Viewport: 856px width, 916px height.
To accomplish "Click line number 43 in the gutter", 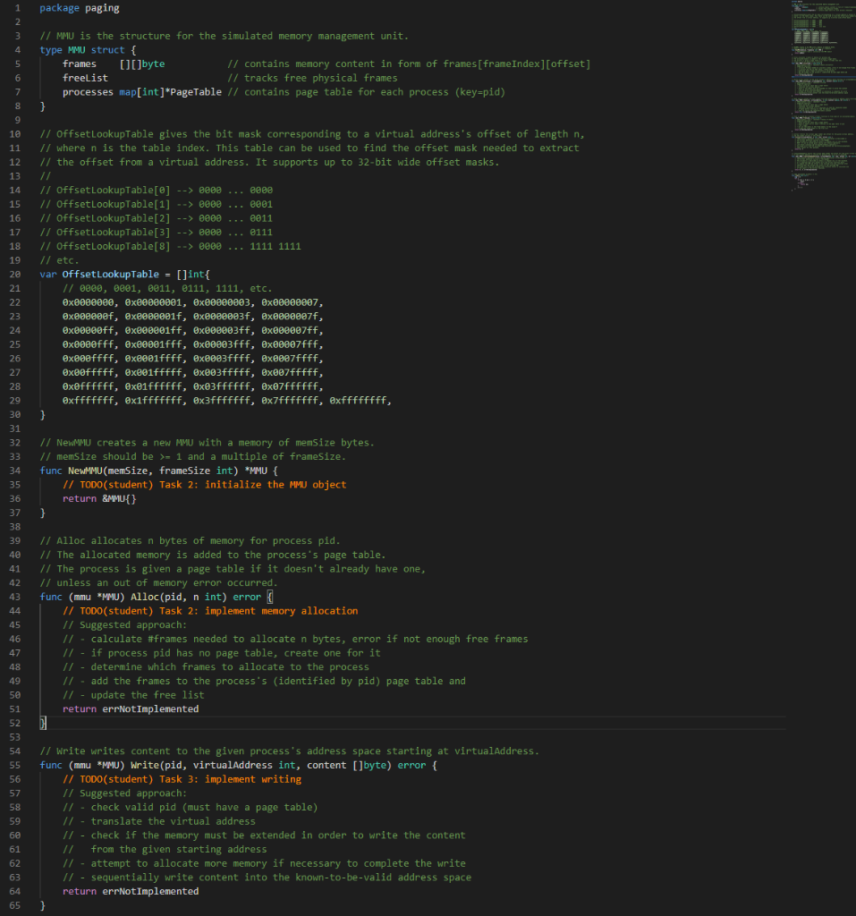I will [x=14, y=597].
